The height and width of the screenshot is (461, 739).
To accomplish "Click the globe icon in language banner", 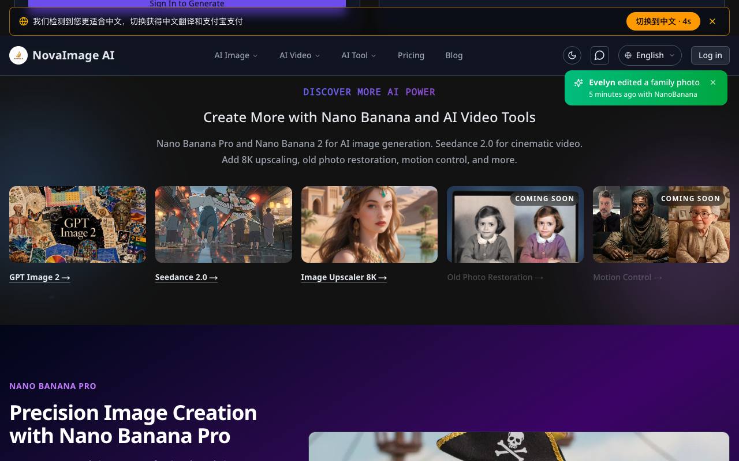I will coord(24,21).
